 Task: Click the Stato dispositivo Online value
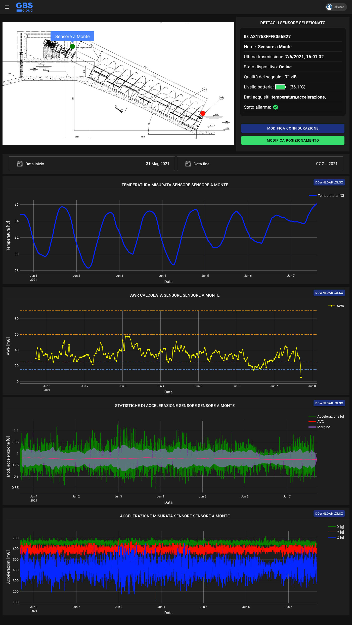click(285, 67)
